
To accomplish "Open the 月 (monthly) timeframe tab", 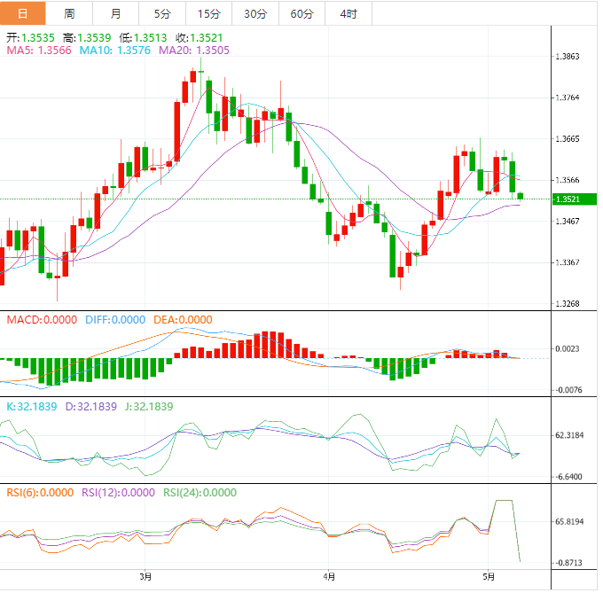I will (x=116, y=13).
